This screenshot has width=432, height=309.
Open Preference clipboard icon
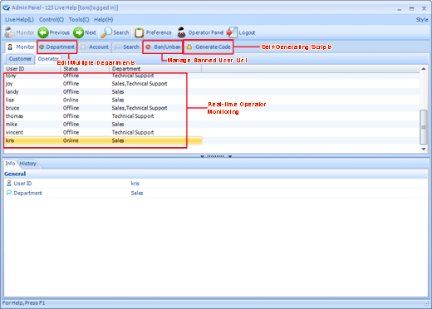point(139,32)
